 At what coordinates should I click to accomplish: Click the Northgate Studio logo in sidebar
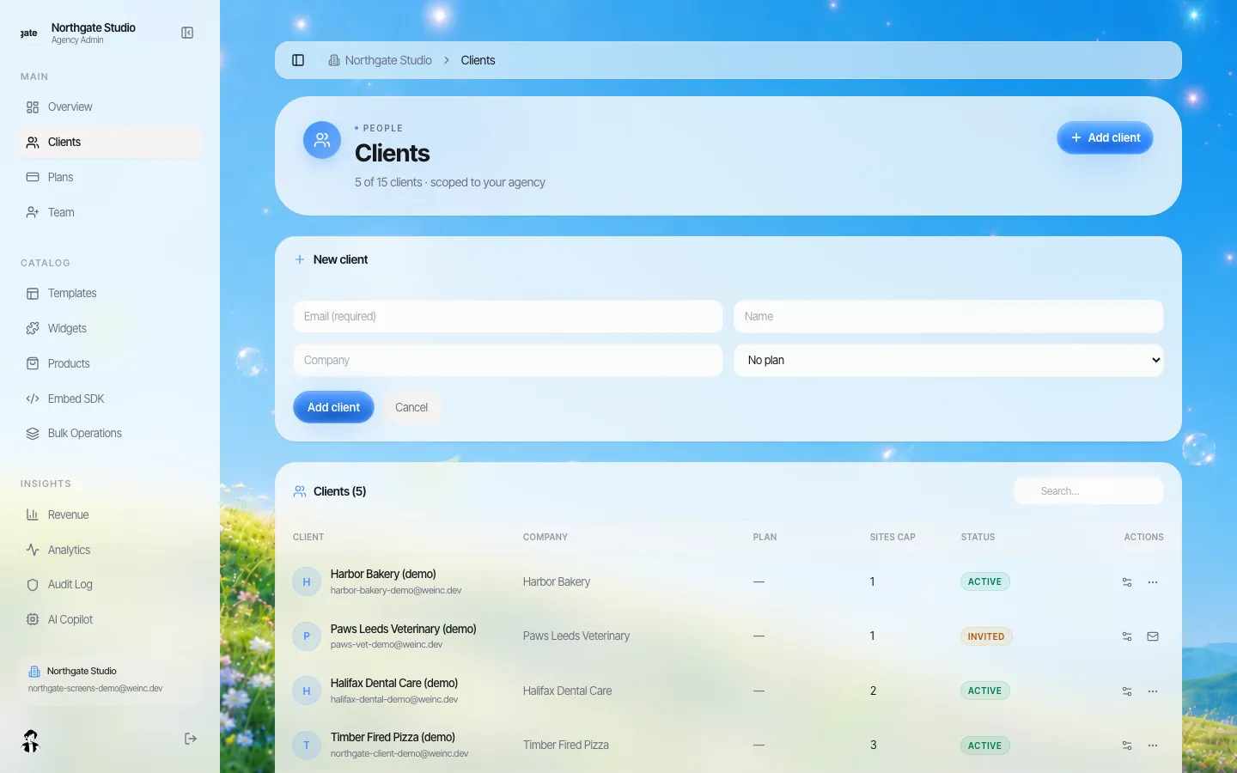(x=29, y=33)
